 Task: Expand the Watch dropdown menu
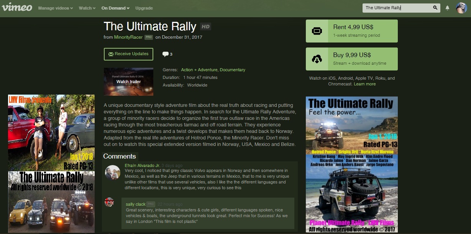pyautogui.click(x=87, y=8)
